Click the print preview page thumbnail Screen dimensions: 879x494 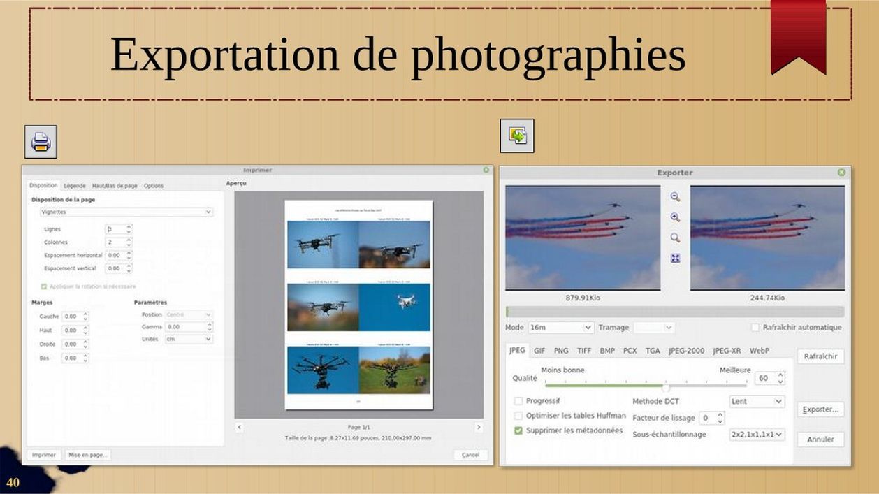(359, 305)
